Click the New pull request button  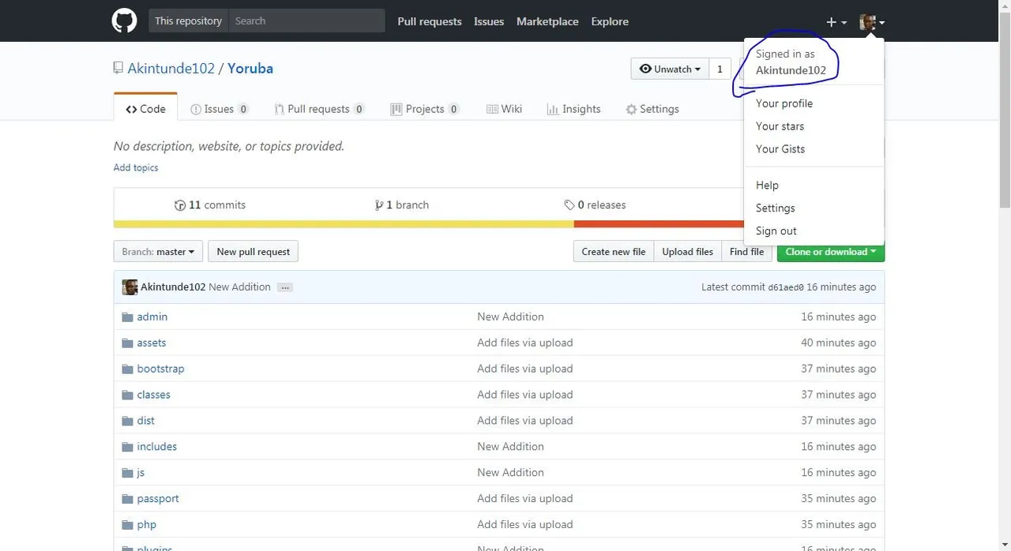[253, 252]
